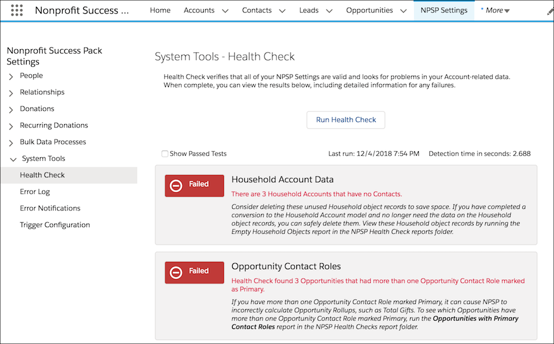This screenshot has width=554, height=344.
Task: Click Failed badge for Household Account Data
Action: coord(194,186)
